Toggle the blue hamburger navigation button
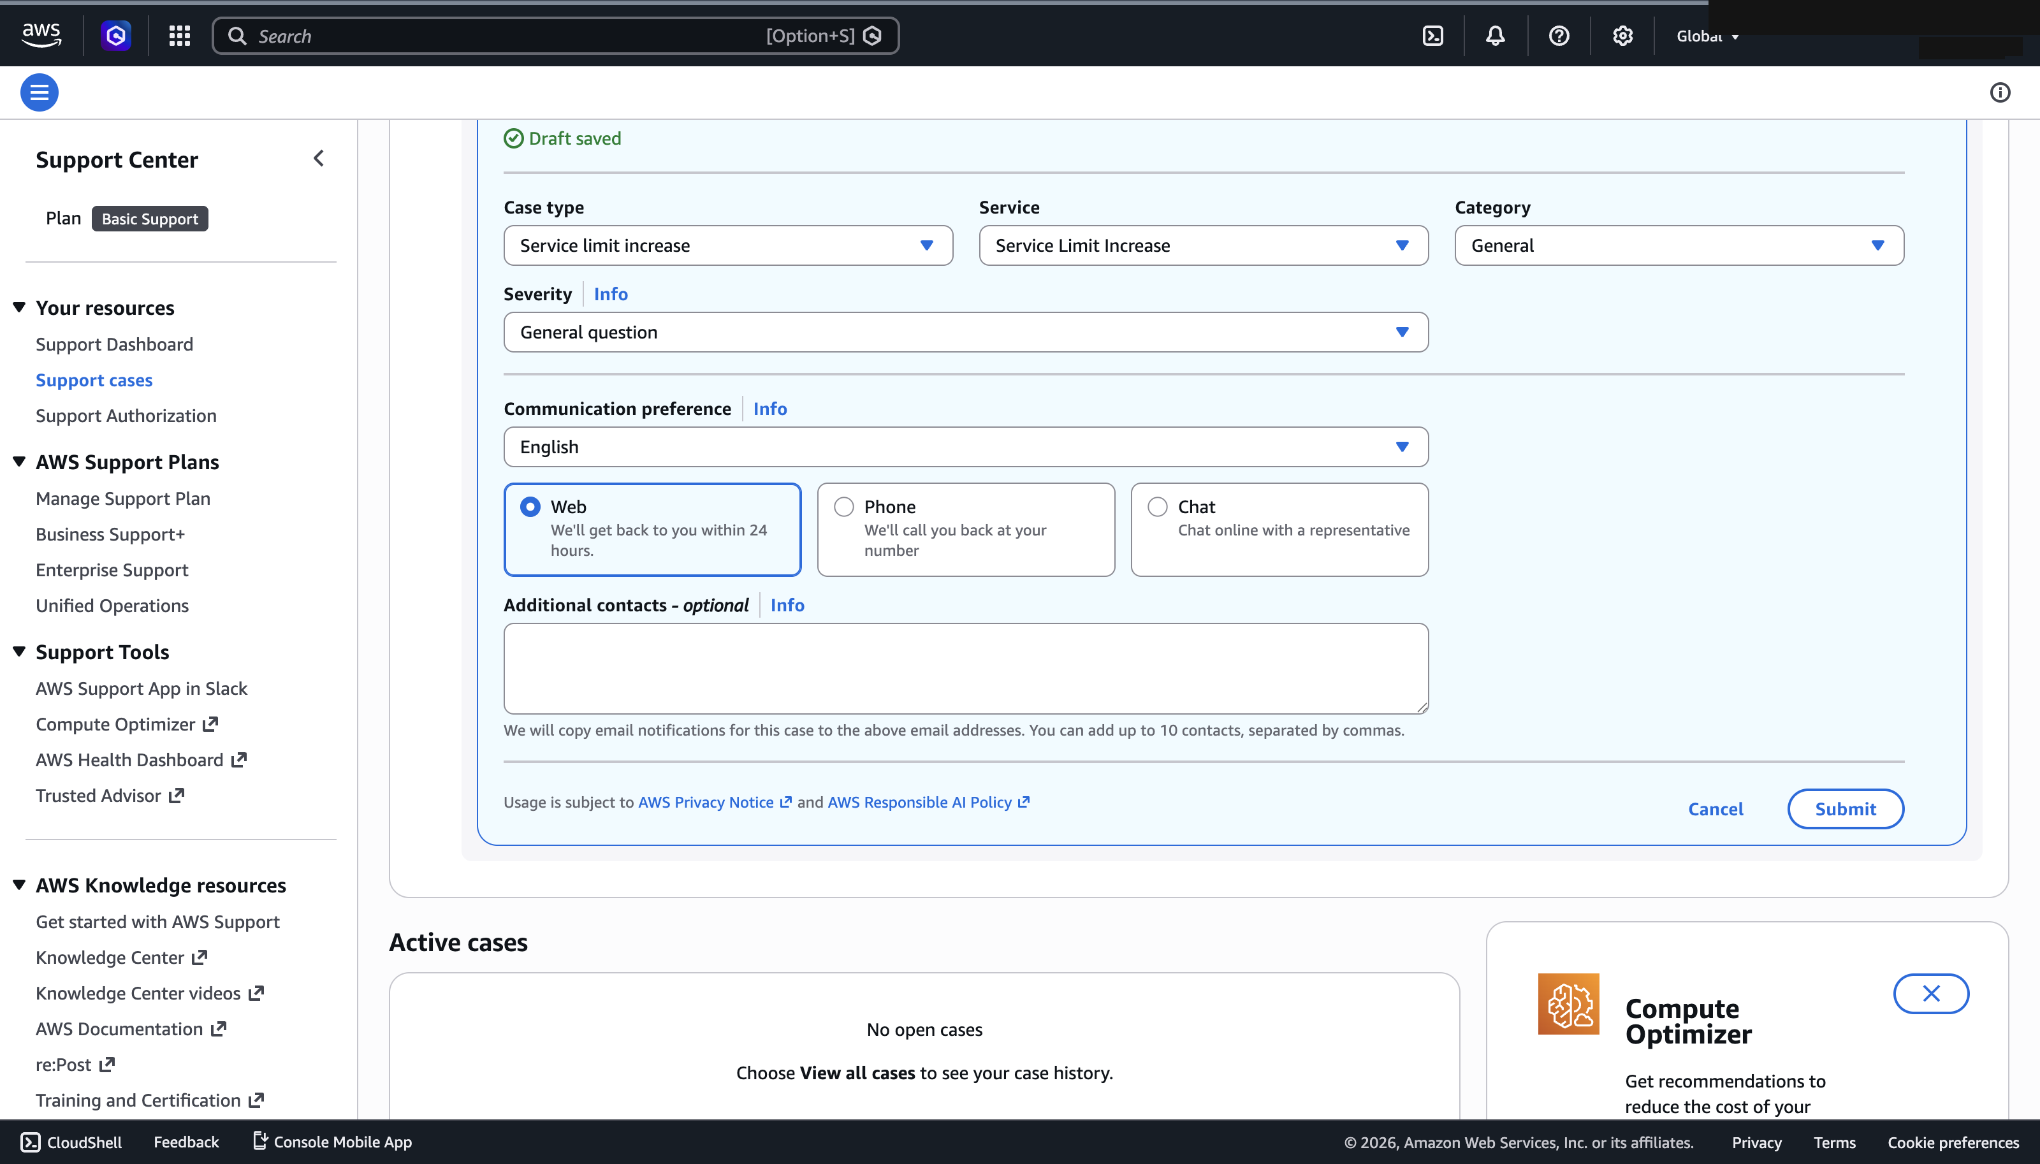 point(39,92)
